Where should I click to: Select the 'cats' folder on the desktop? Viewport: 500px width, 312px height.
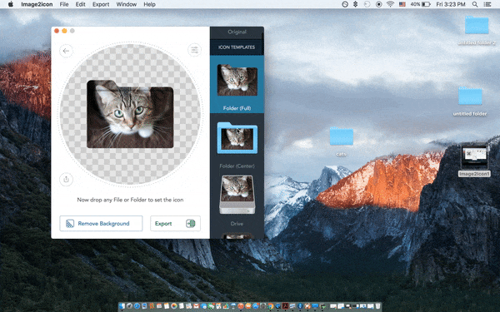point(341,141)
